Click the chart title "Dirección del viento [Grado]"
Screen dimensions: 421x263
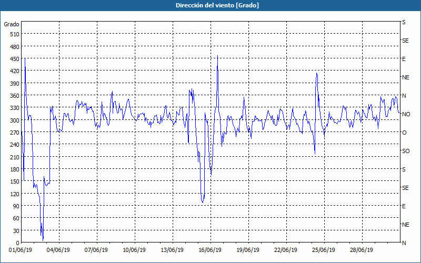click(x=217, y=5)
